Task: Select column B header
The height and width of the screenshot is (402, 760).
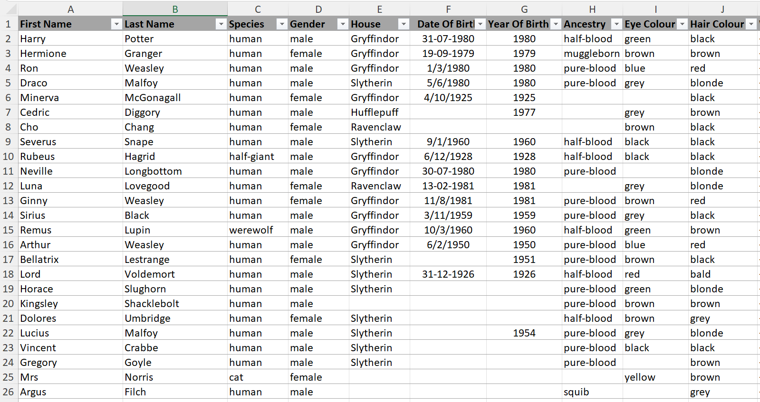Action: tap(175, 9)
